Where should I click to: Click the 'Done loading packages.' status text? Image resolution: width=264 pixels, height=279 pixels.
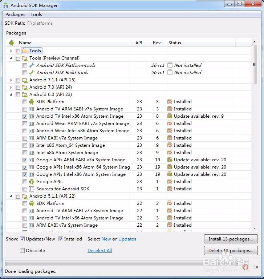click(x=31, y=271)
